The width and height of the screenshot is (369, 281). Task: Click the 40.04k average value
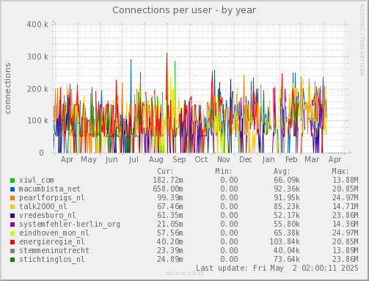click(287, 251)
